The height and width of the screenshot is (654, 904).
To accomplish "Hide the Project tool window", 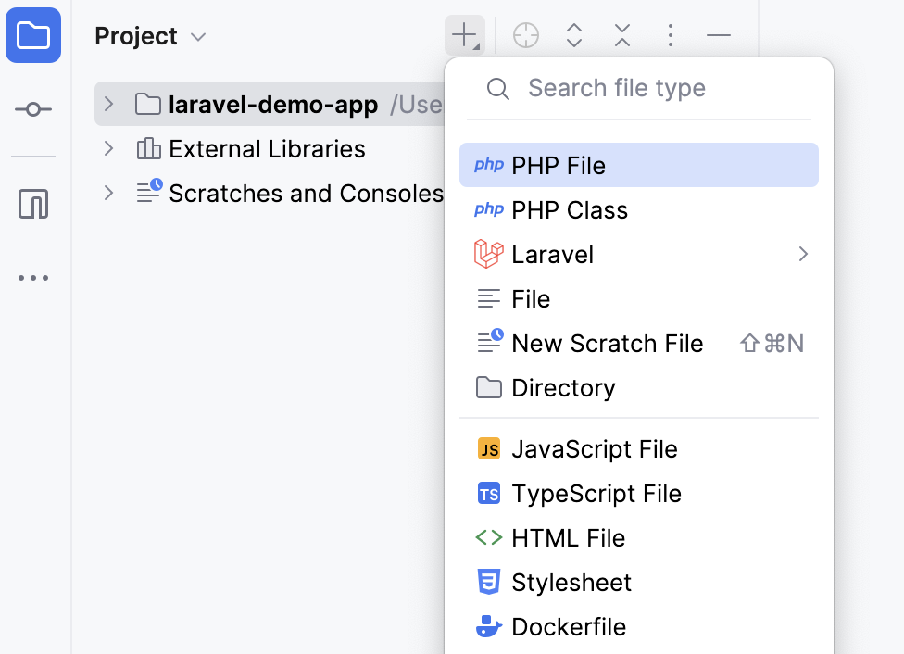I will pyautogui.click(x=719, y=36).
